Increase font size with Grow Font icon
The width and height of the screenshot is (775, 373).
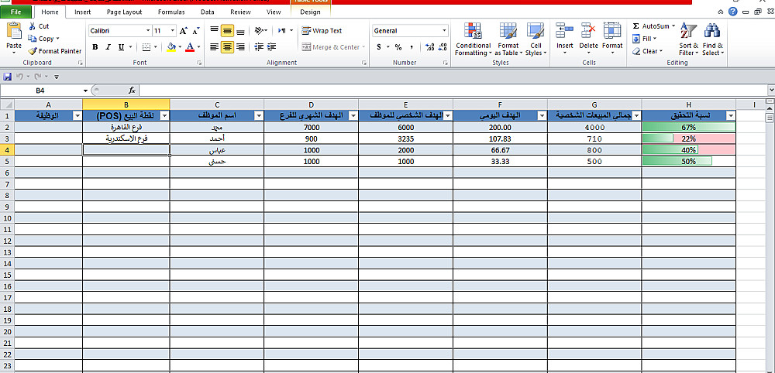[x=184, y=31]
